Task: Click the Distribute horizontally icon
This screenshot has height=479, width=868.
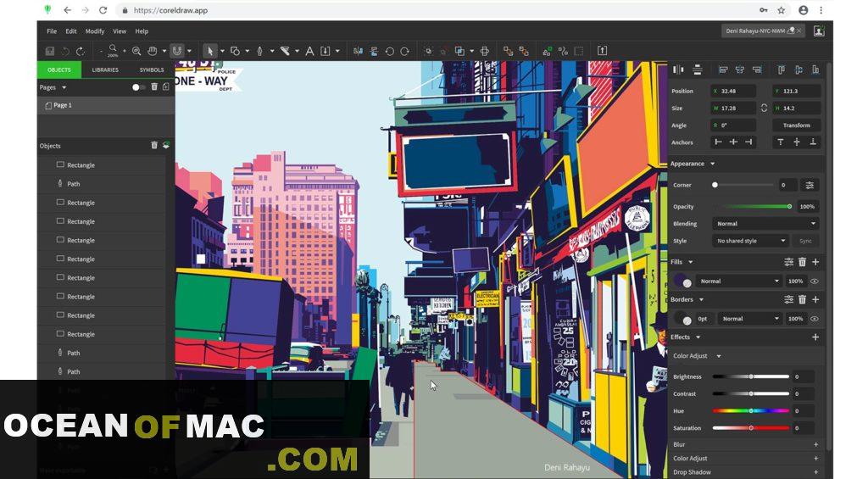Action: tap(678, 70)
